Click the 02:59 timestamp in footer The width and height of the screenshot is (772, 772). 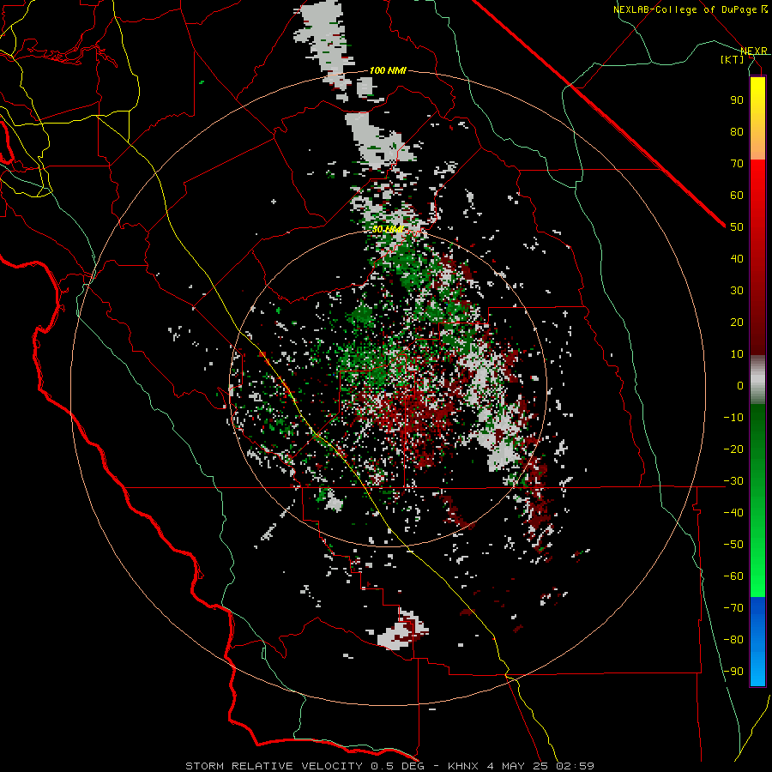click(575, 766)
